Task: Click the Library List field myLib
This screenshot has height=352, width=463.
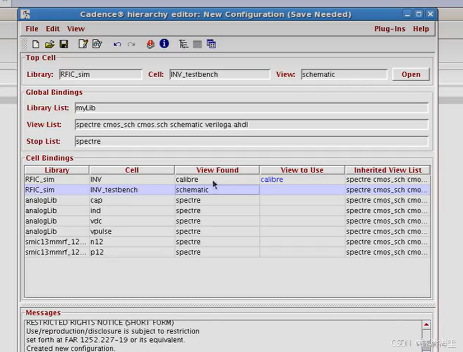Action: (251, 107)
